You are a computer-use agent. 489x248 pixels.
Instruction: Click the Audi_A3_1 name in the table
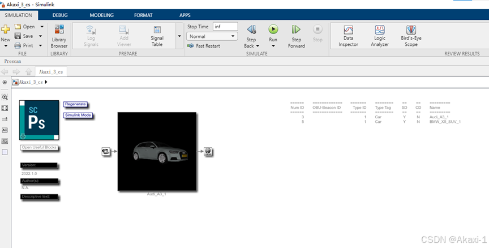coord(439,117)
